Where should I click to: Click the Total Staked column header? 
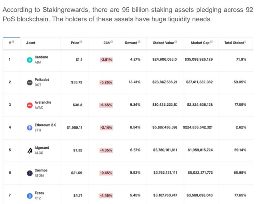[234, 43]
